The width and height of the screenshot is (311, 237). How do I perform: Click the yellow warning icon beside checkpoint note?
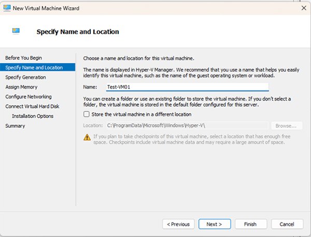click(87, 137)
